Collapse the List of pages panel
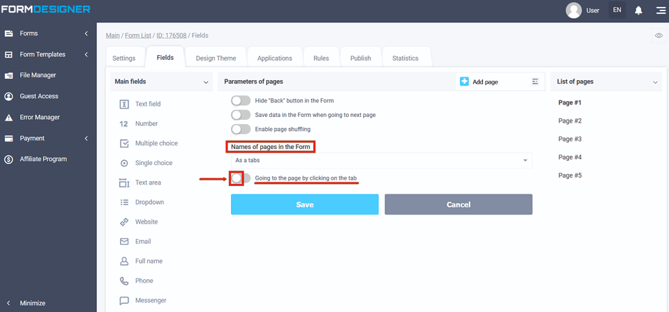 point(655,82)
